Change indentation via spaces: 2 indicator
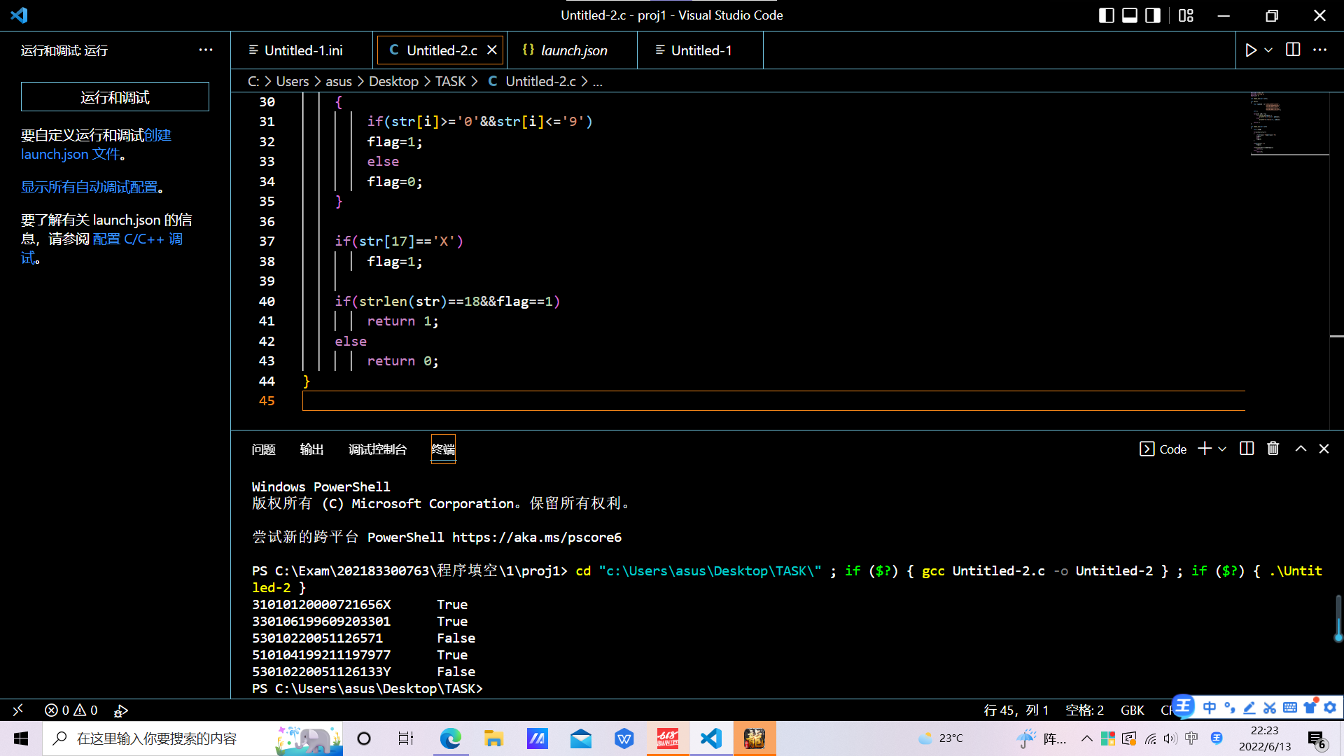 1084,710
